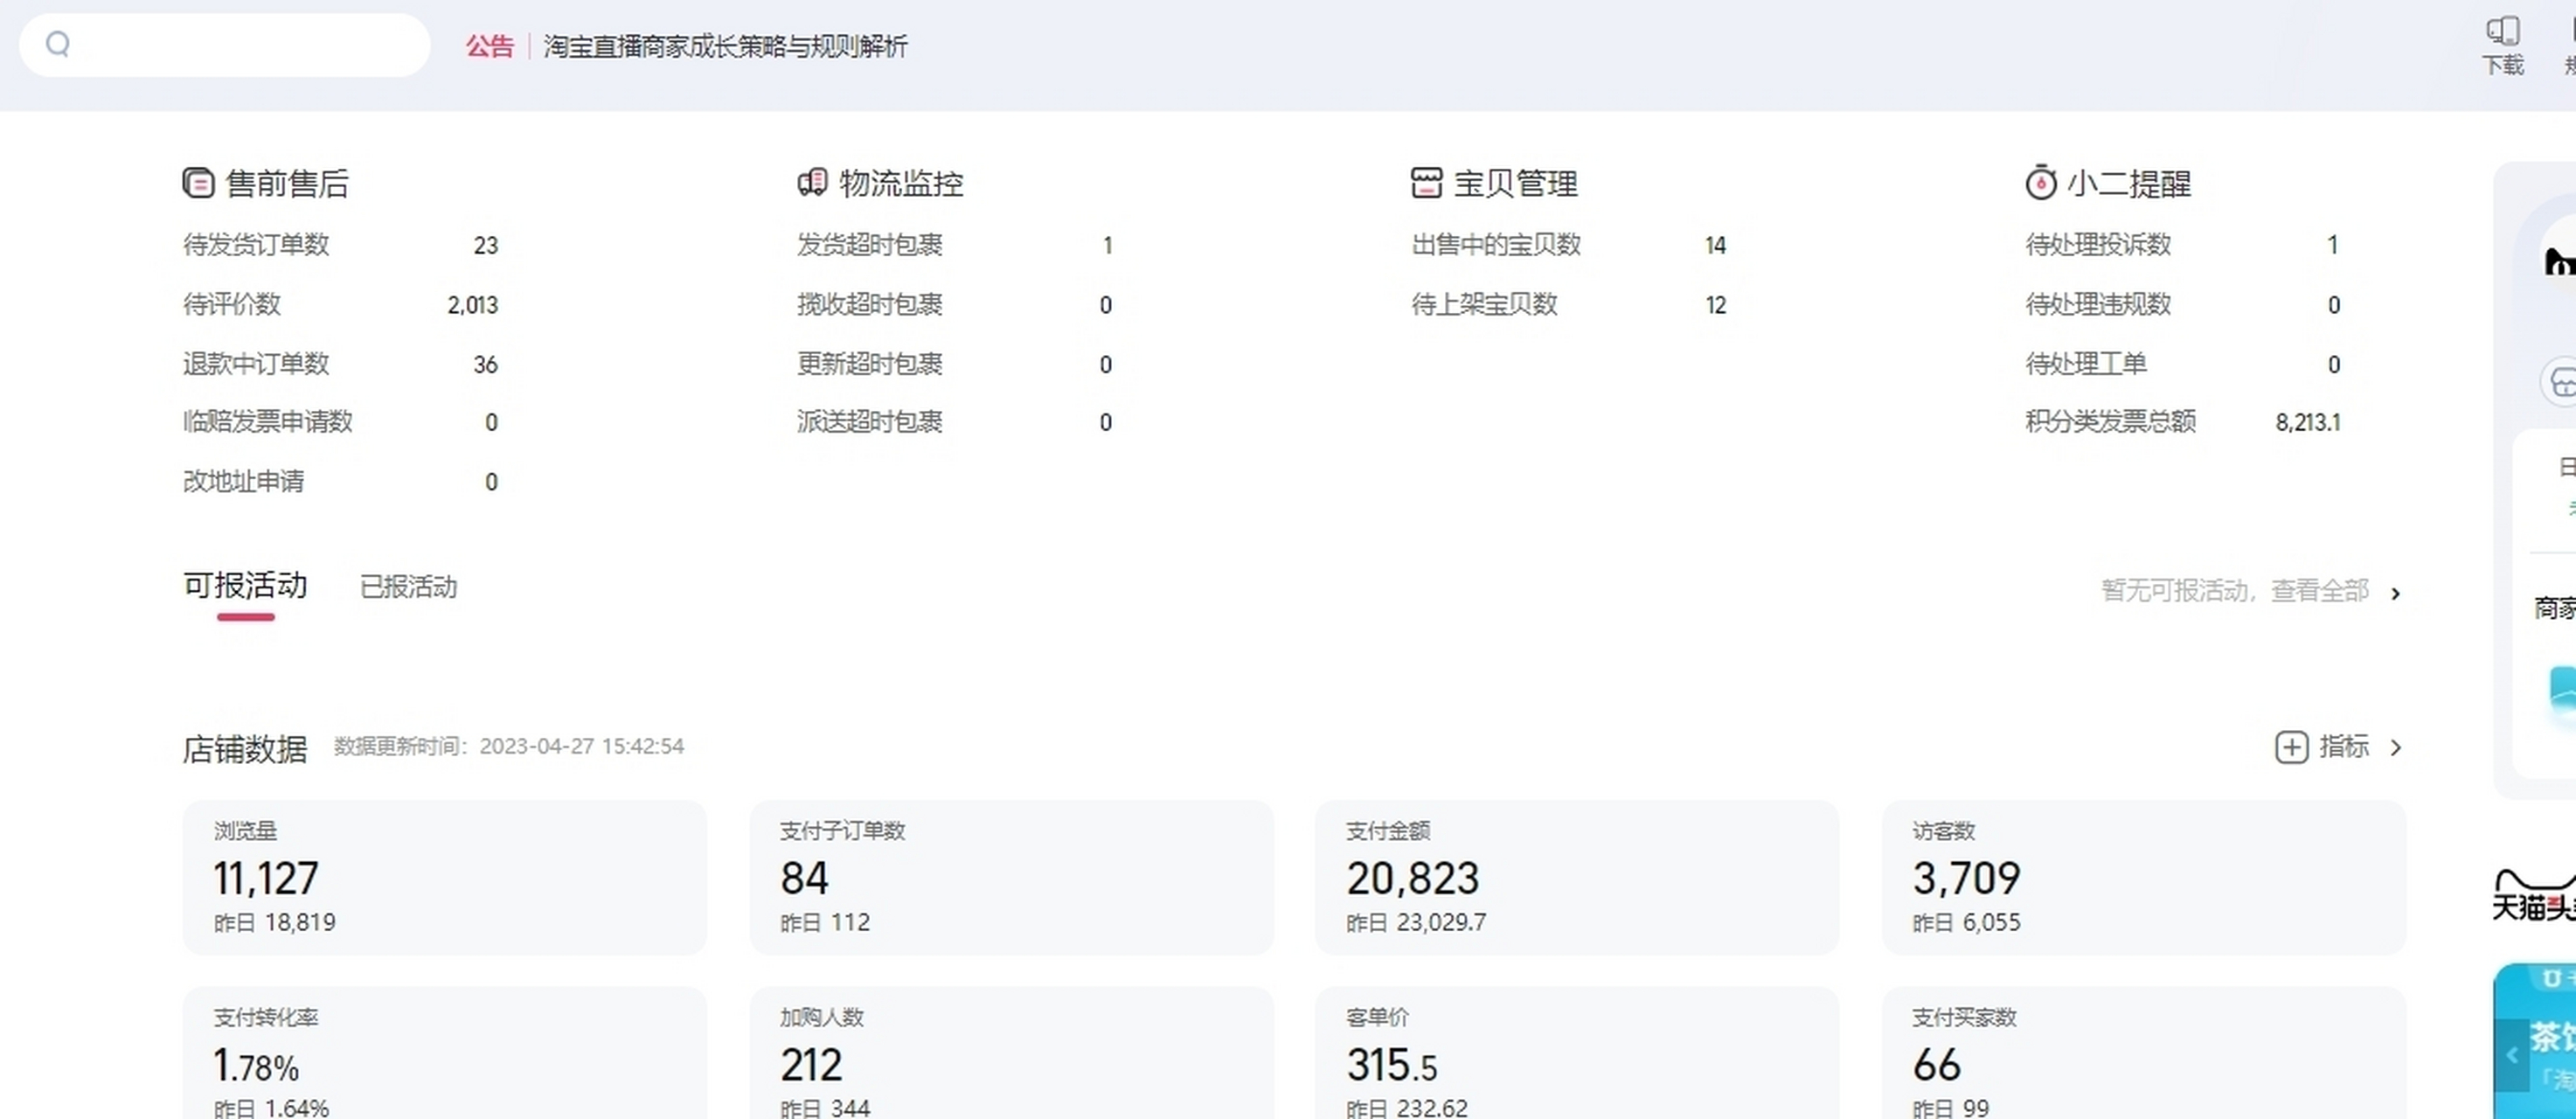Expand the chevron next to 指标
The image size is (2576, 1119).
2396,748
